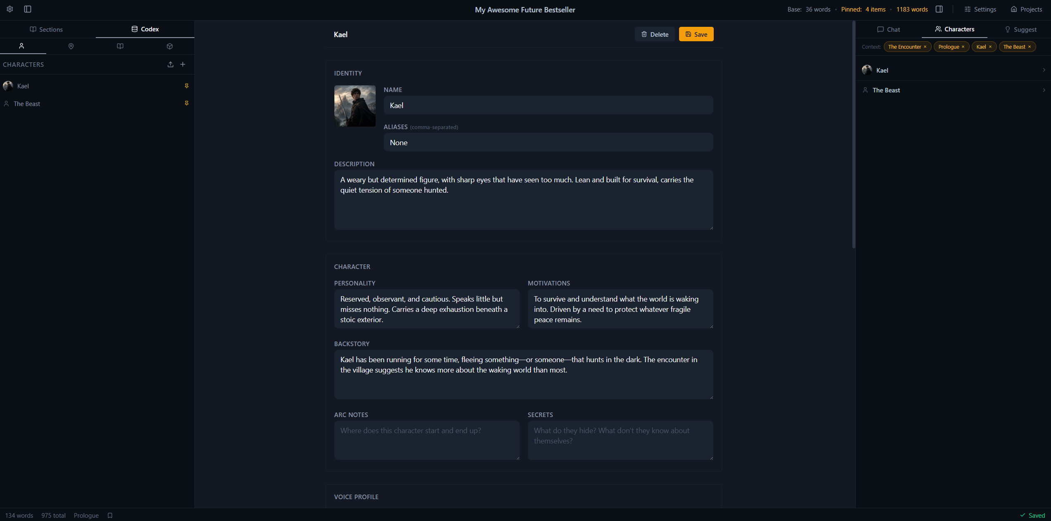This screenshot has height=521, width=1051.
Task: Select Kael in the characters list
Action: (97, 86)
